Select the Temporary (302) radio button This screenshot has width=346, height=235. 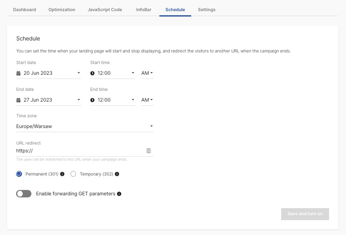point(73,174)
